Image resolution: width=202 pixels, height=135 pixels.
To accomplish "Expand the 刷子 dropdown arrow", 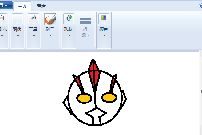I will 50,35.
